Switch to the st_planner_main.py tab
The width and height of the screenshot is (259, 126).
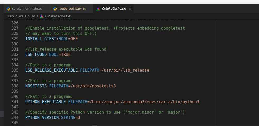click(27, 8)
